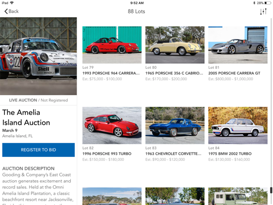
Task: Open Lot 84 white BMW 2002 photo
Action: coord(238,125)
